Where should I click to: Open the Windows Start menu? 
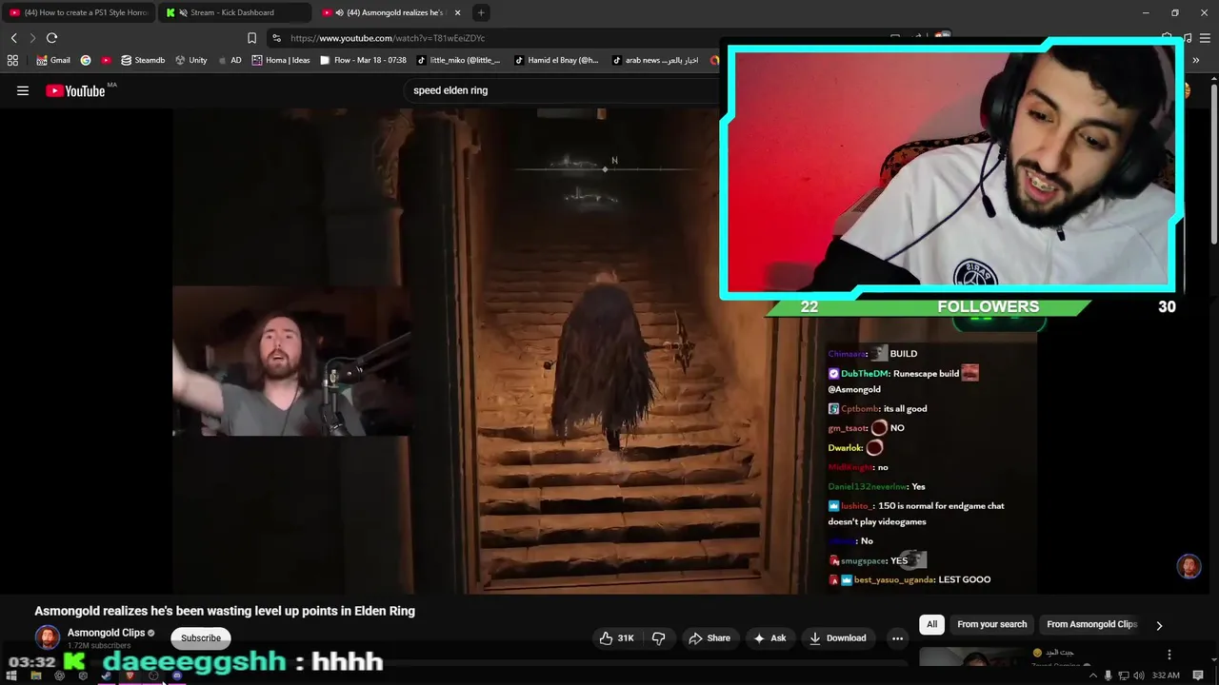[x=12, y=676]
